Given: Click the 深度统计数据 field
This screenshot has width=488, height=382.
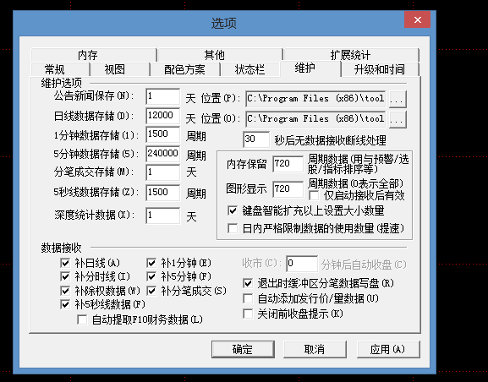Looking at the screenshot, I should click(x=162, y=216).
